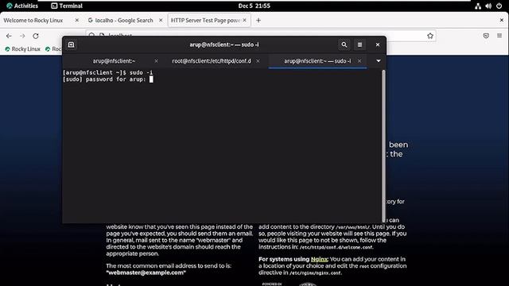Image resolution: width=509 pixels, height=286 pixels.
Task: Click the webmaster@example.com text
Action: click(x=146, y=272)
